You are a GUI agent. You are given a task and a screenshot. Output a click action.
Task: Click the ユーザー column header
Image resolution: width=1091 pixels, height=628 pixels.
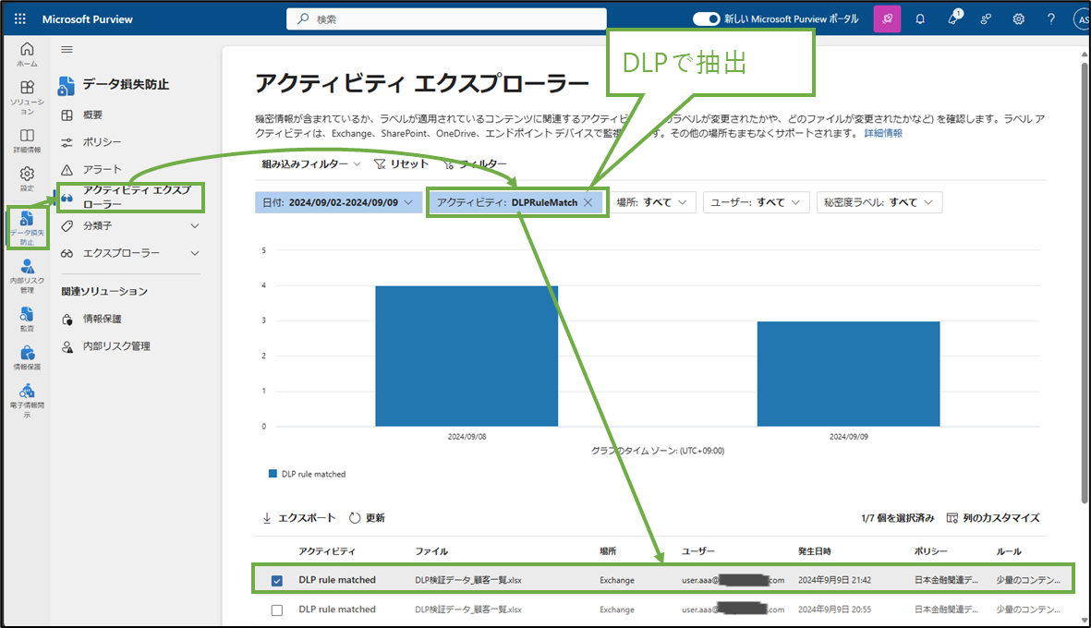[697, 550]
